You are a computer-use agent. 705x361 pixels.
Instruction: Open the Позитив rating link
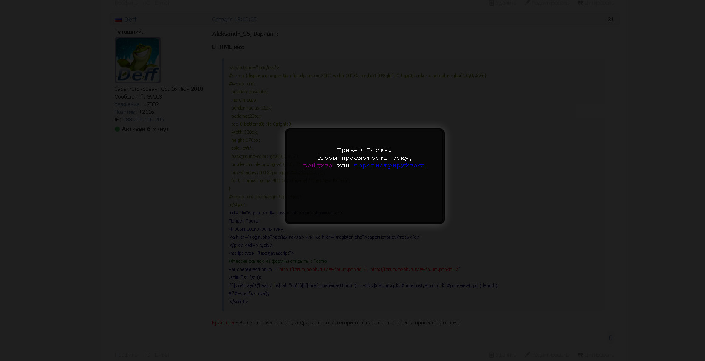(x=125, y=112)
